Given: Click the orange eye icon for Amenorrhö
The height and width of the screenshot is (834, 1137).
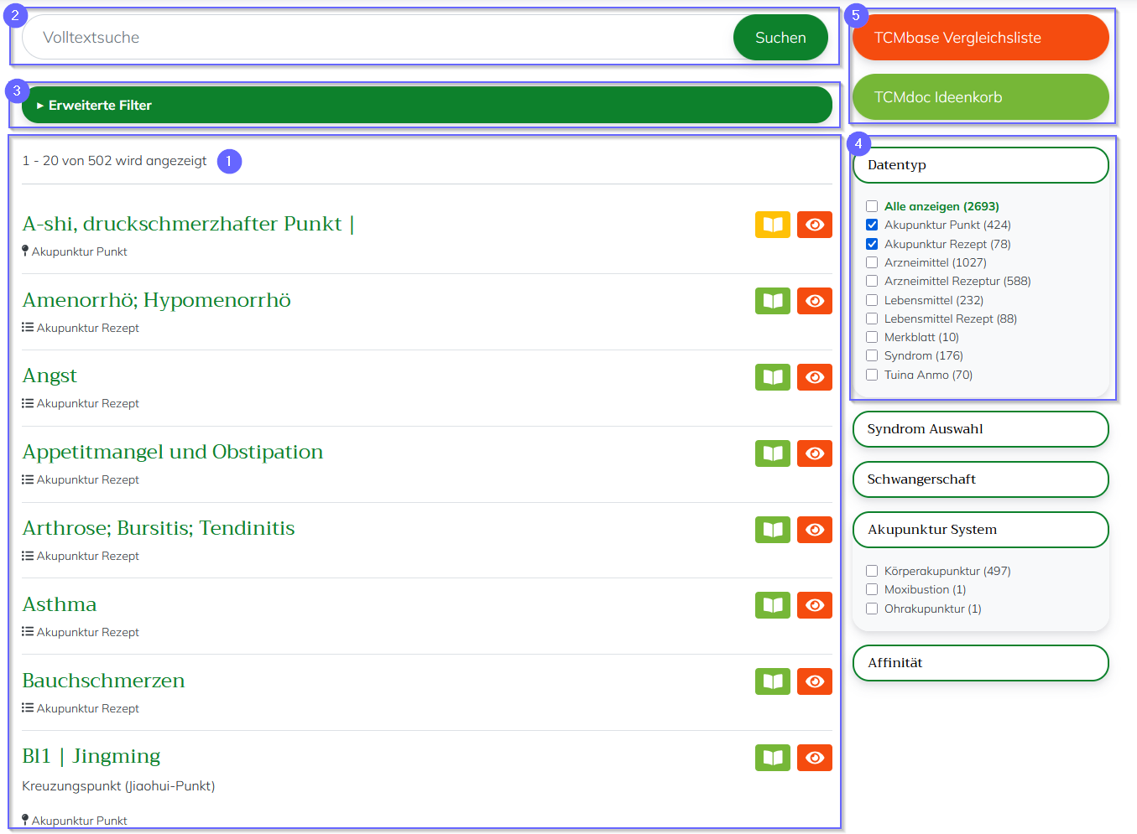Looking at the screenshot, I should [x=814, y=301].
